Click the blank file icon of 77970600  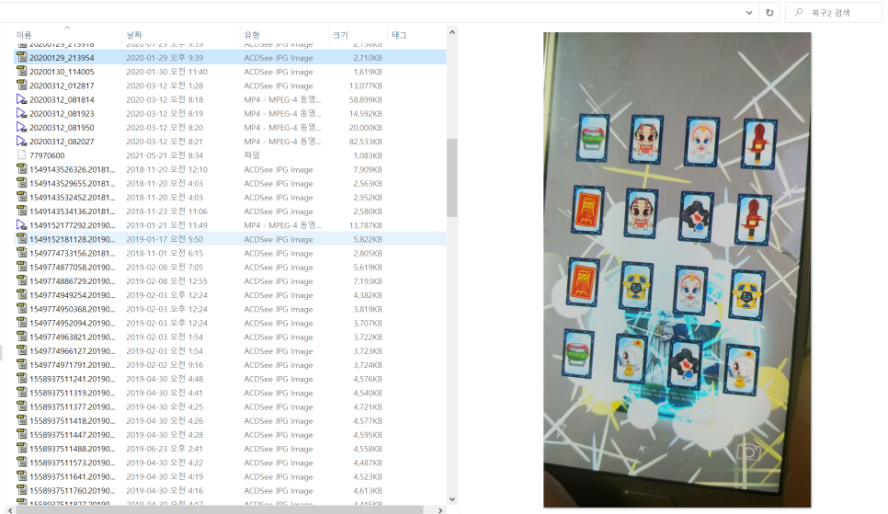(x=21, y=155)
